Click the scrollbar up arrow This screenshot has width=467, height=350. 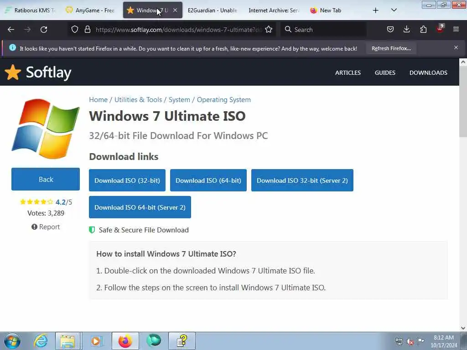click(x=463, y=62)
